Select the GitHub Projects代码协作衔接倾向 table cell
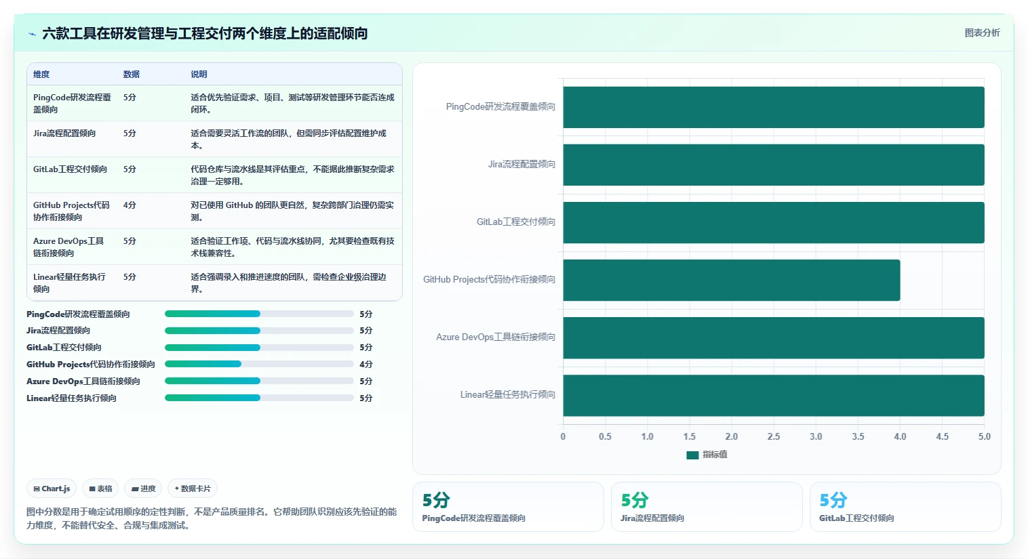The image size is (1028, 559). (73, 211)
